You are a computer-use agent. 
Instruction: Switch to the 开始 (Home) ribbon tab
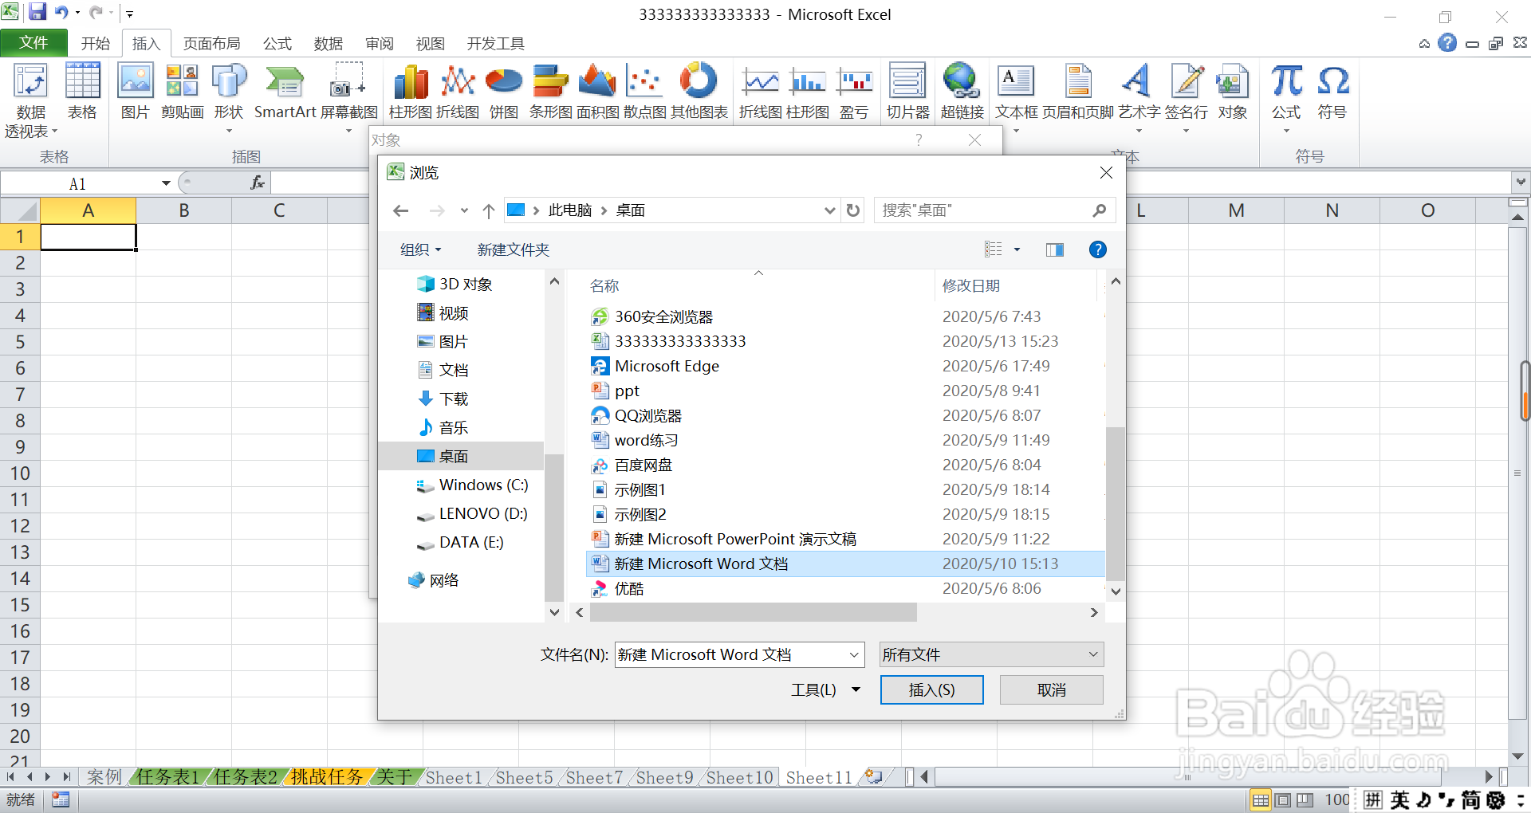(96, 43)
